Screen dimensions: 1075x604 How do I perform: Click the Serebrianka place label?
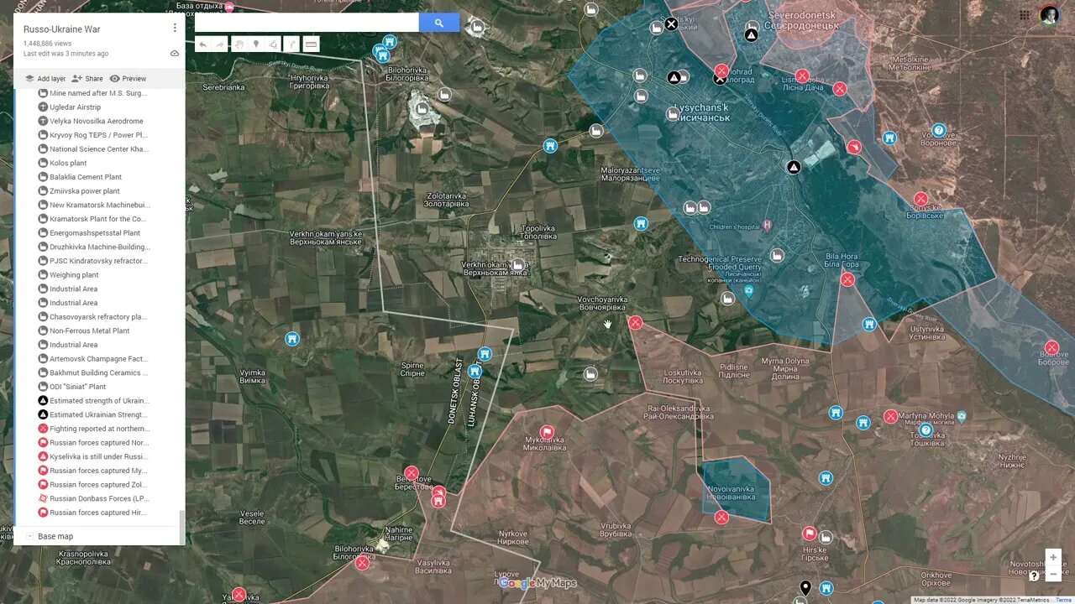tap(223, 86)
